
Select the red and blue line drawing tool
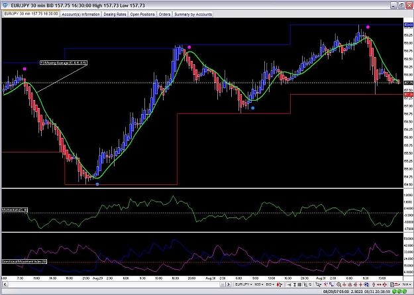pos(326,284)
